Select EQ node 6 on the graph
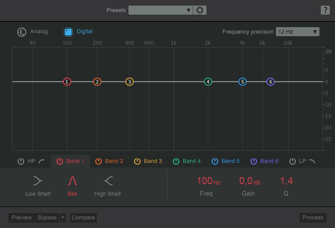This screenshot has height=228, width=335. pyautogui.click(x=271, y=82)
